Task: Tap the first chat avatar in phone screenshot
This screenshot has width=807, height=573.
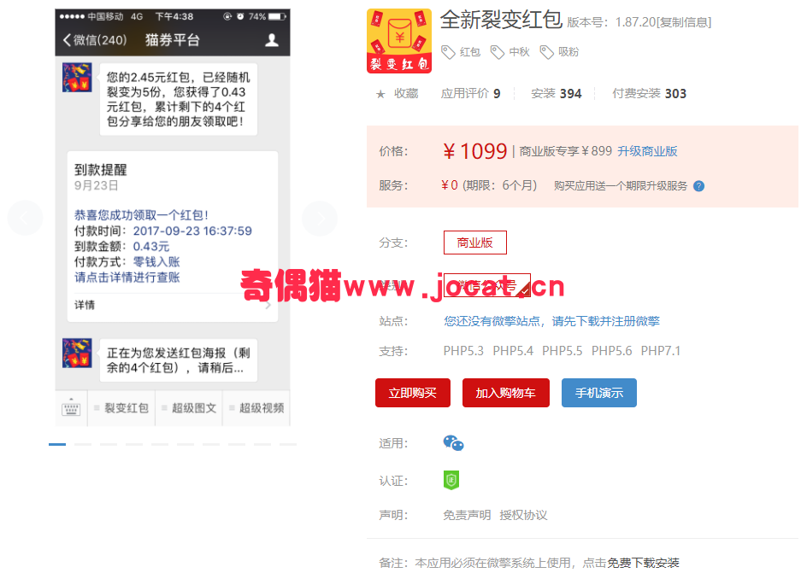Action: [x=77, y=78]
